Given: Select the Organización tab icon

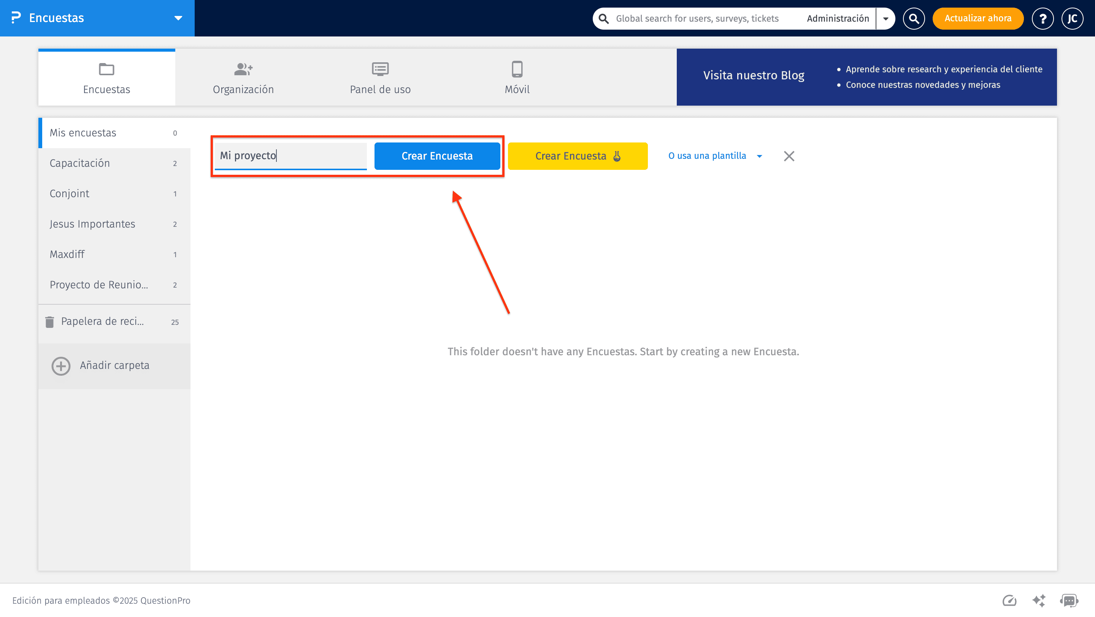Looking at the screenshot, I should tap(243, 77).
